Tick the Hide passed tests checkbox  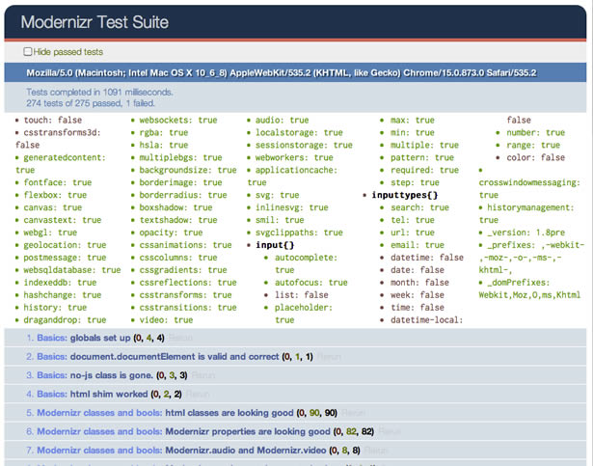pos(28,51)
